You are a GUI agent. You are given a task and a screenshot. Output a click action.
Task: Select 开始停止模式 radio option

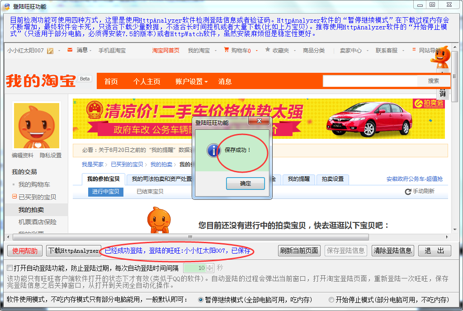point(331,300)
